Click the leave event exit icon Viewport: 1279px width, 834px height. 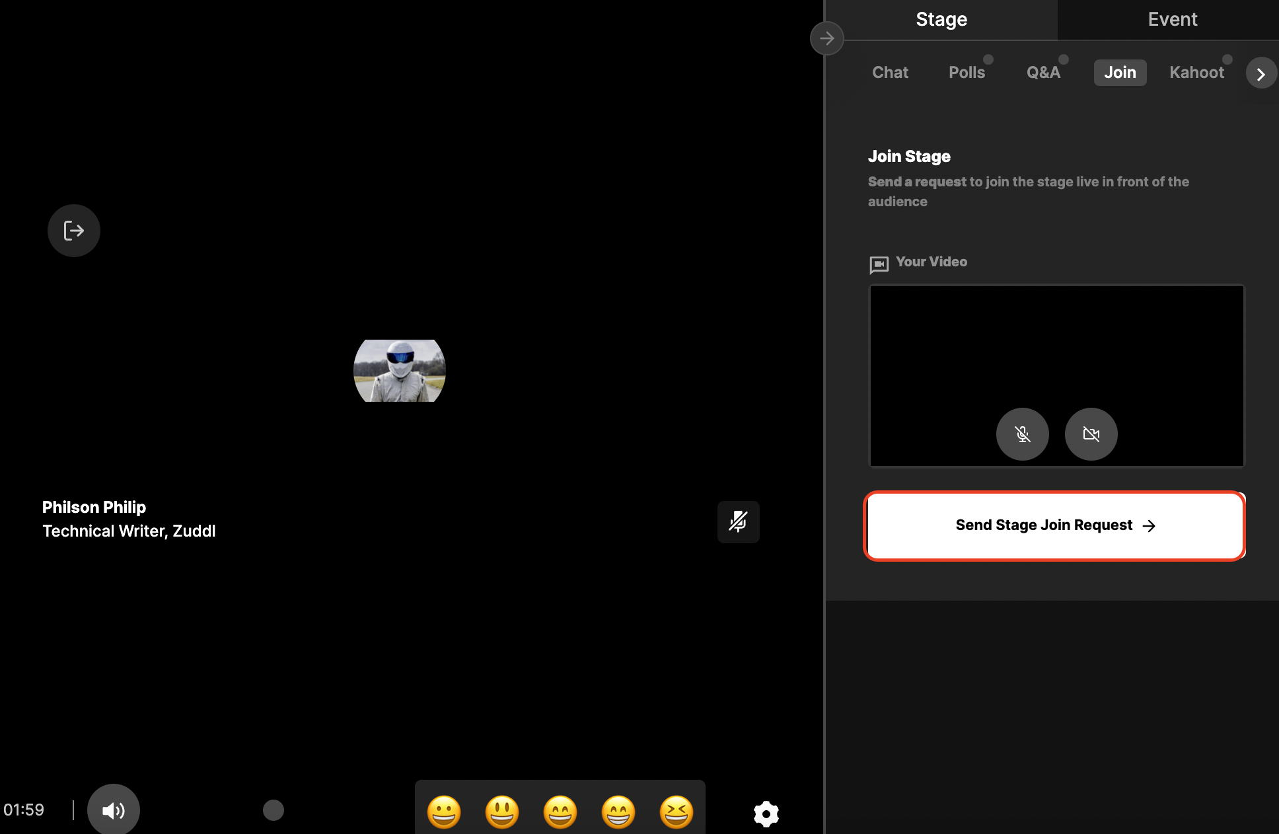(74, 231)
